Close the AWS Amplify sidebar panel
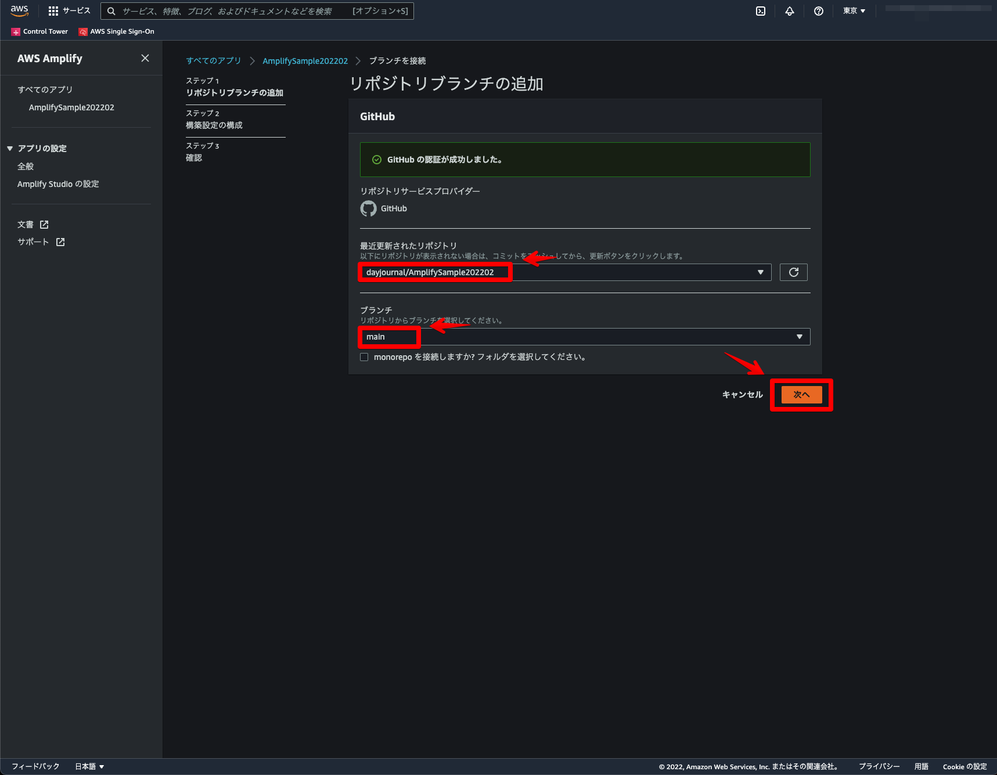997x775 pixels. (145, 58)
